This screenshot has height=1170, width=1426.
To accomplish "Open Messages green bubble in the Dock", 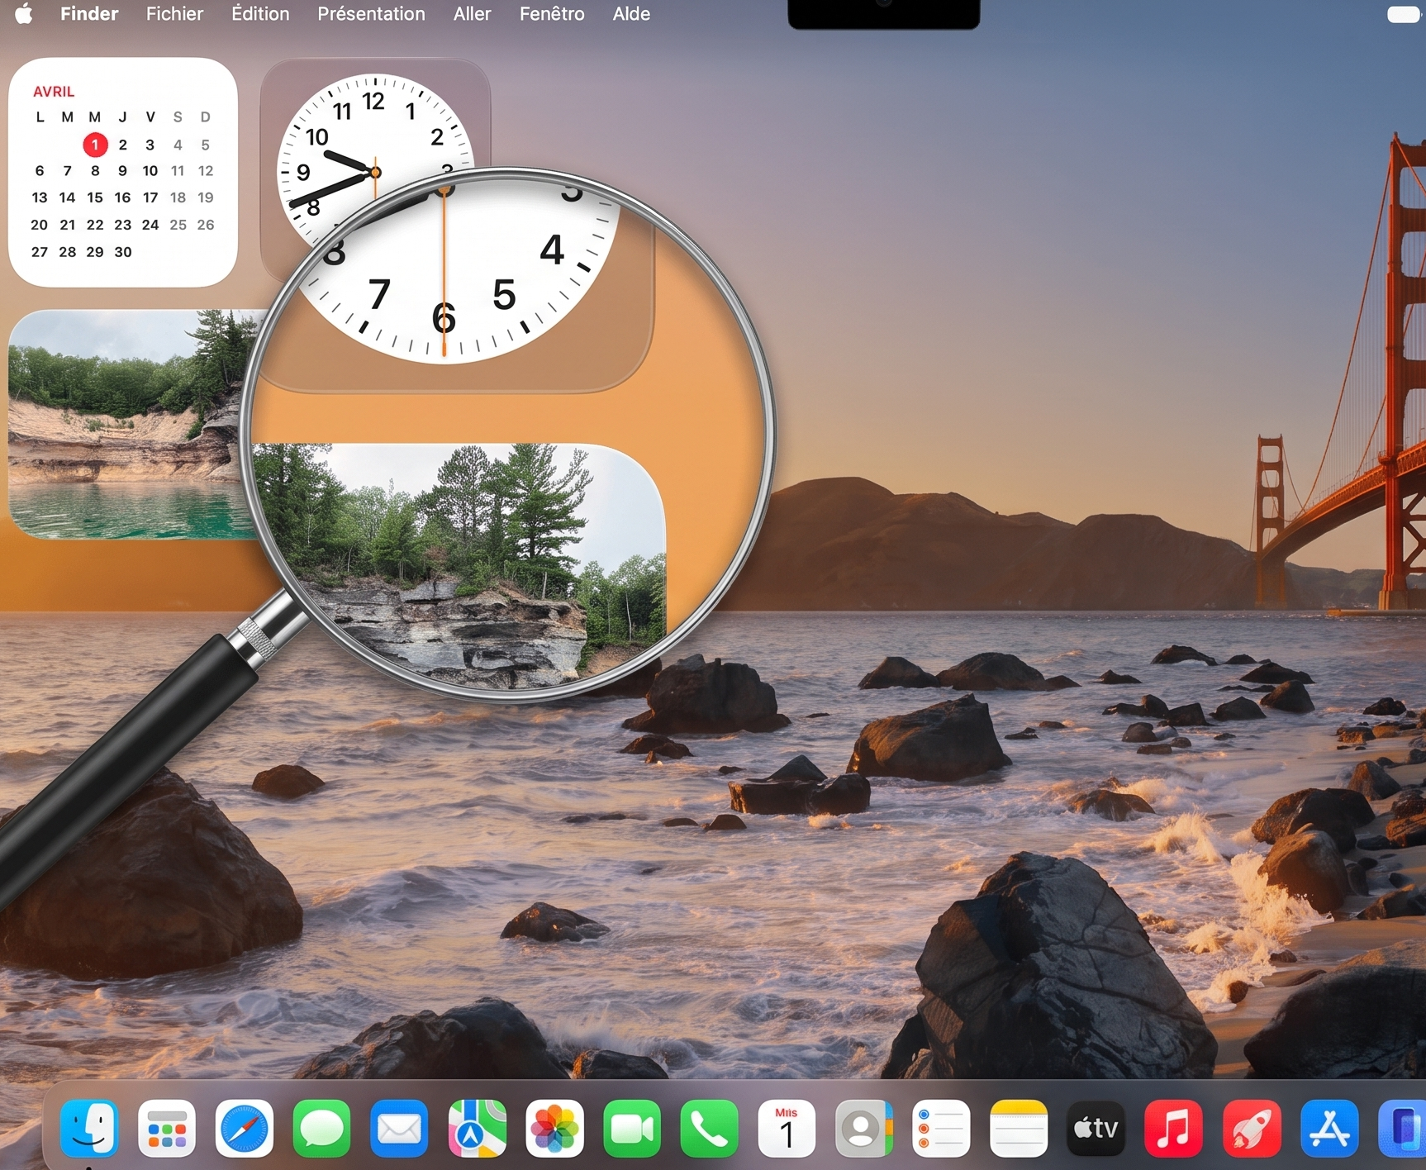I will tap(322, 1129).
